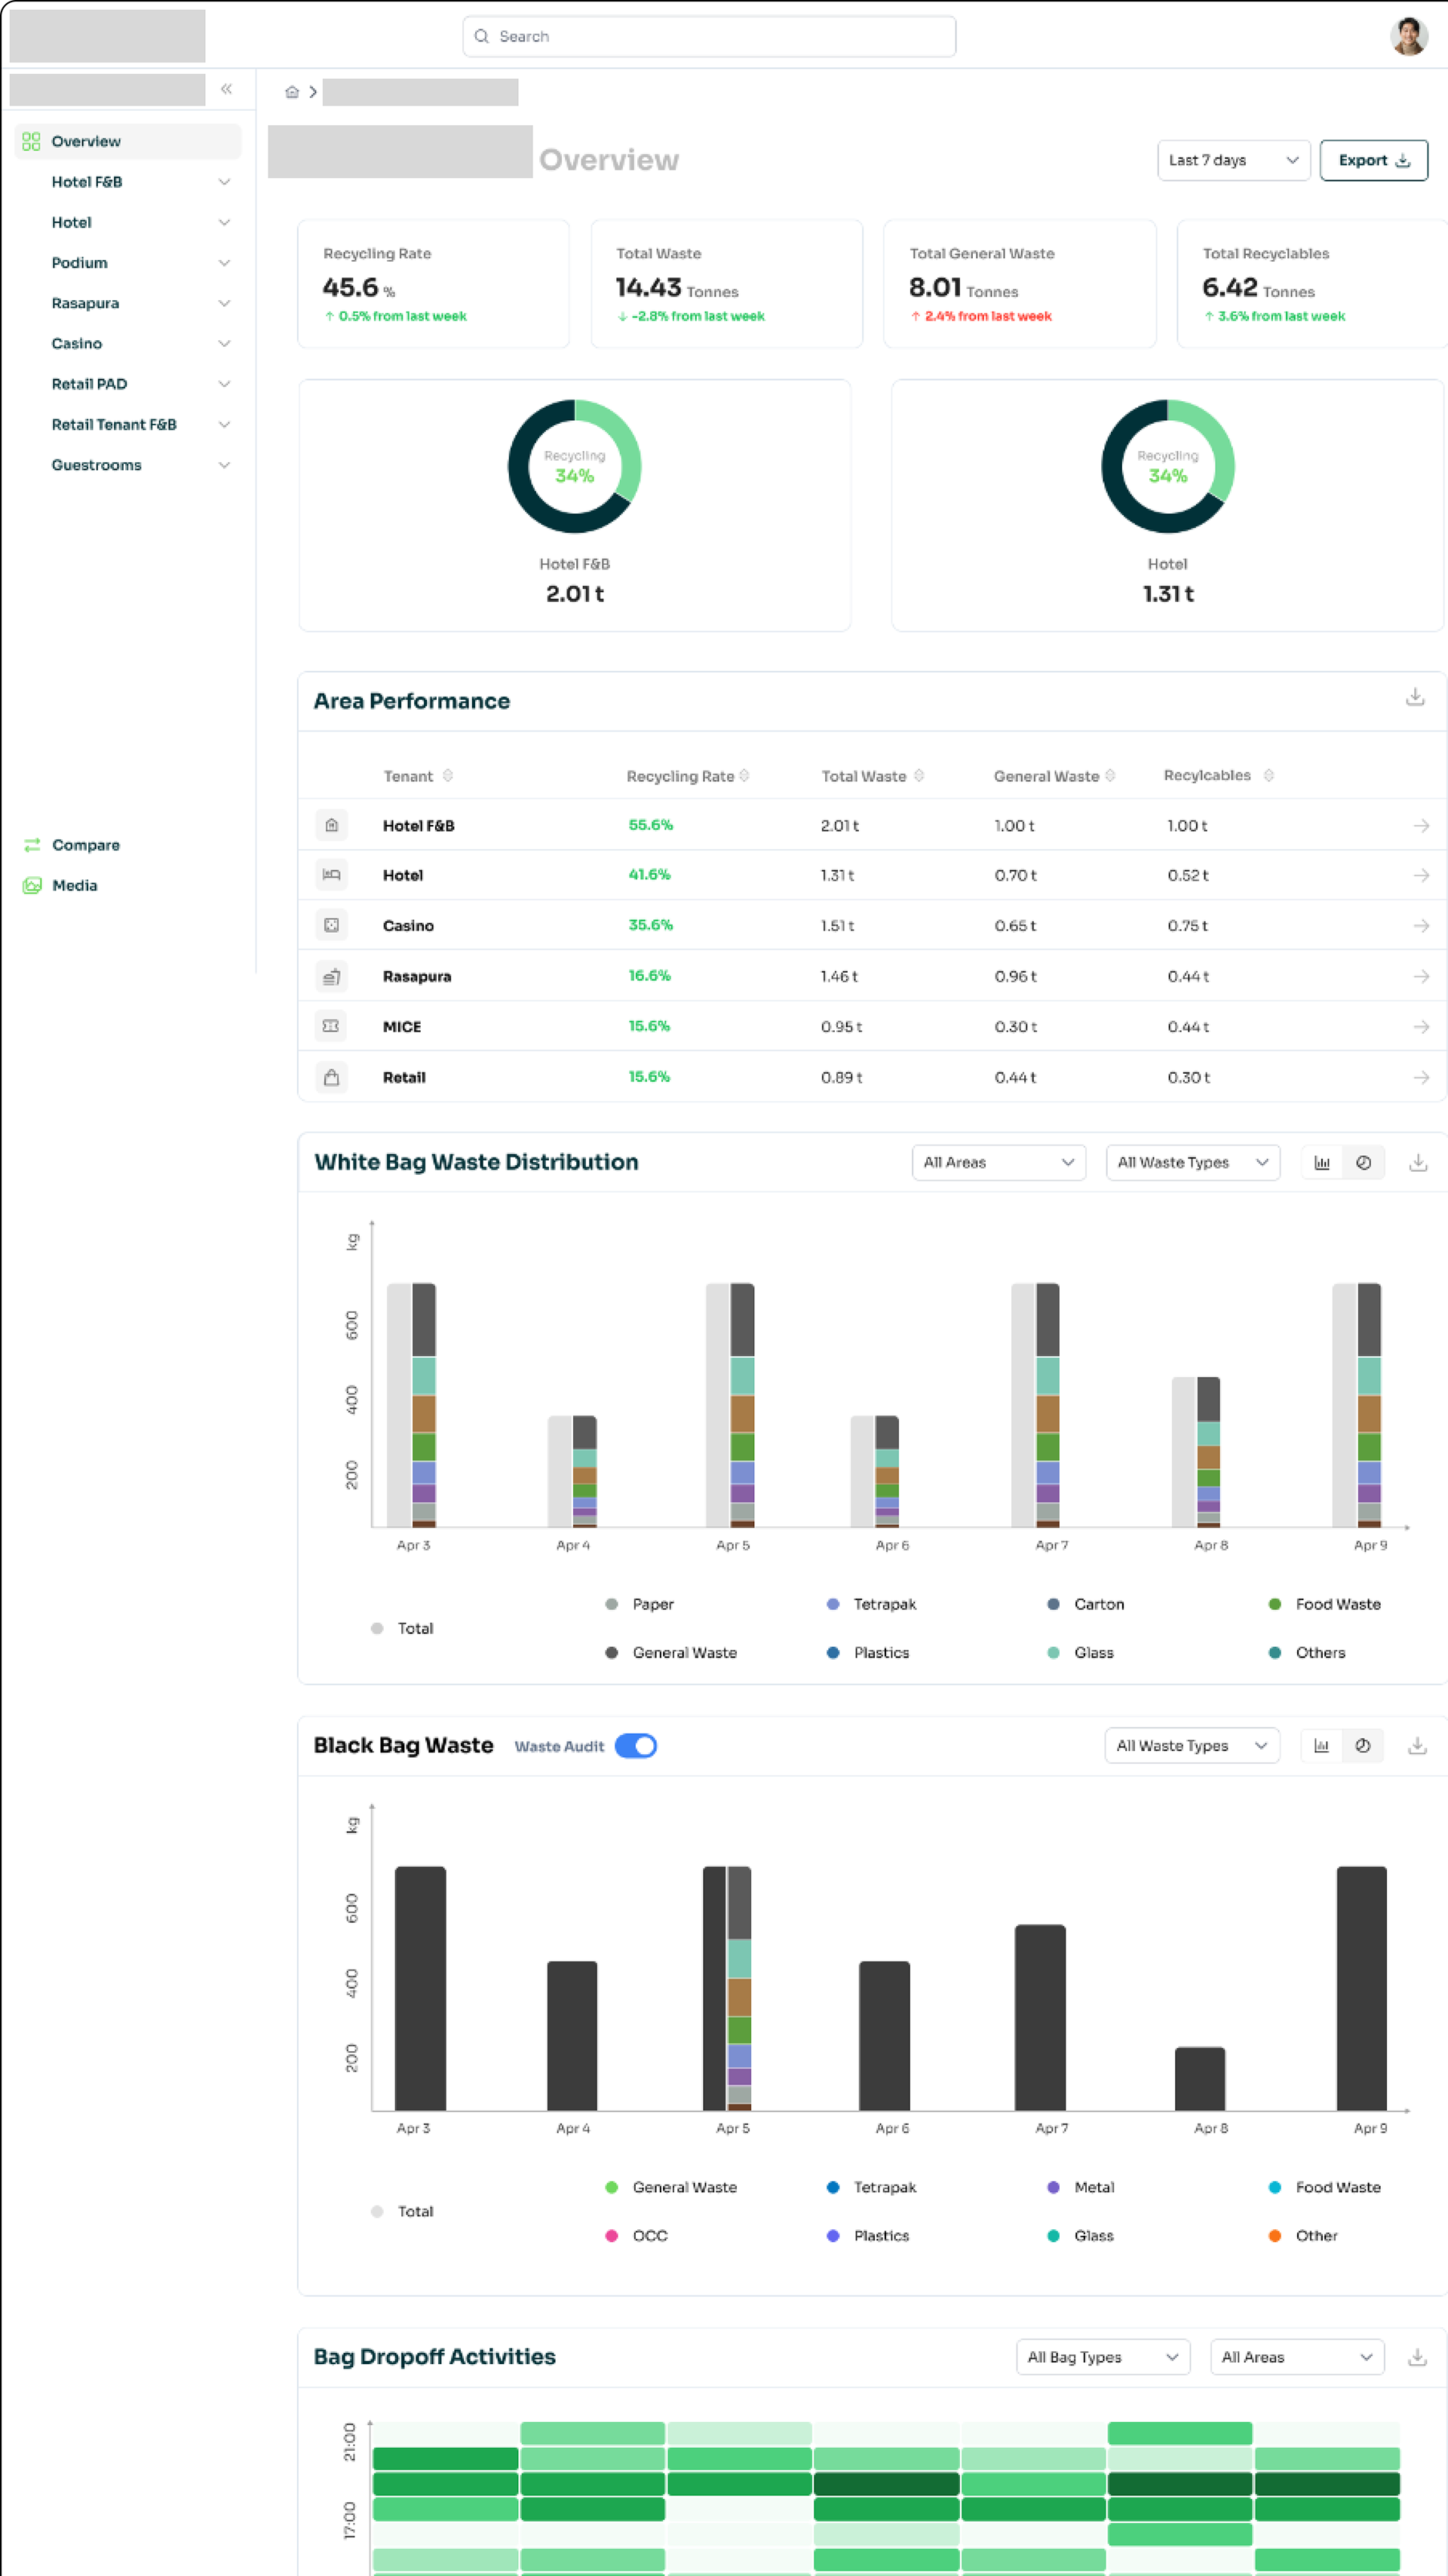Viewport: 1448px width, 2576px height.
Task: Switch White Bag chart to pie view
Action: (x=1363, y=1162)
